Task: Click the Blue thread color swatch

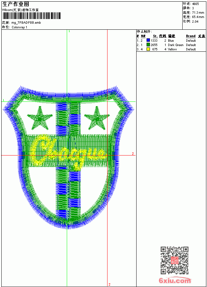Action: [148, 40]
